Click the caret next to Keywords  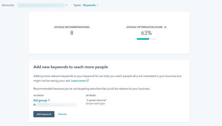pos(97,5)
